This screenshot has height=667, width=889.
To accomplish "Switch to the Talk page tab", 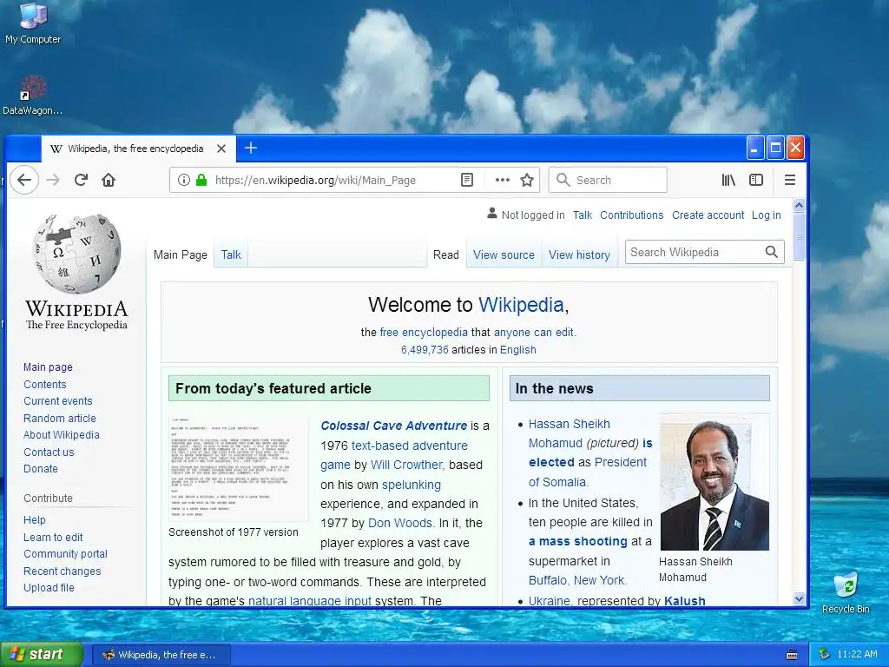I will 231,254.
